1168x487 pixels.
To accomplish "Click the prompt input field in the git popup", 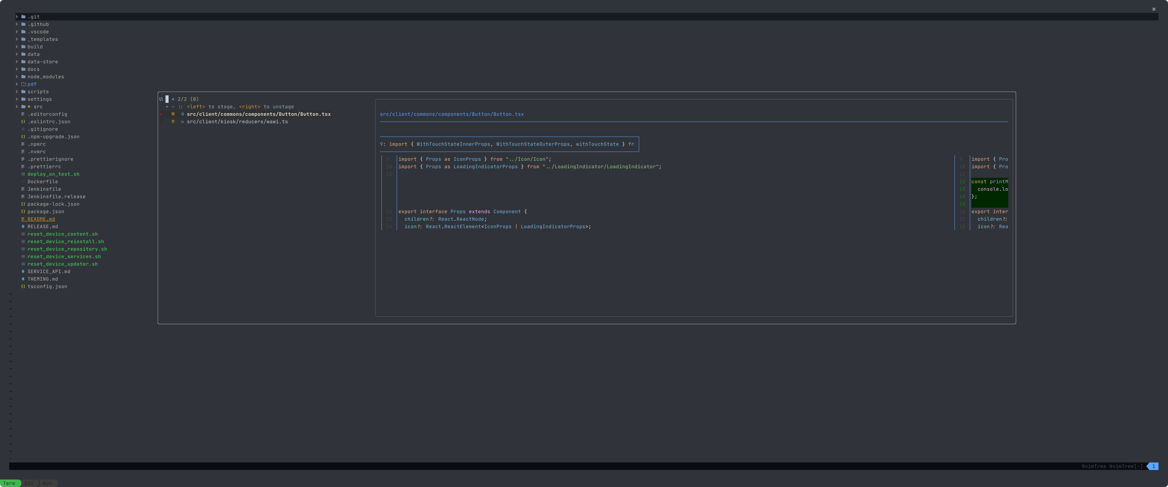I will click(x=167, y=99).
